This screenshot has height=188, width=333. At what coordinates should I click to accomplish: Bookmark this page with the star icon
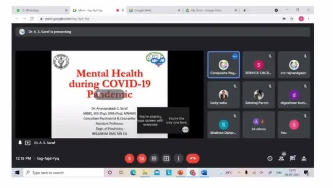[x=292, y=19]
